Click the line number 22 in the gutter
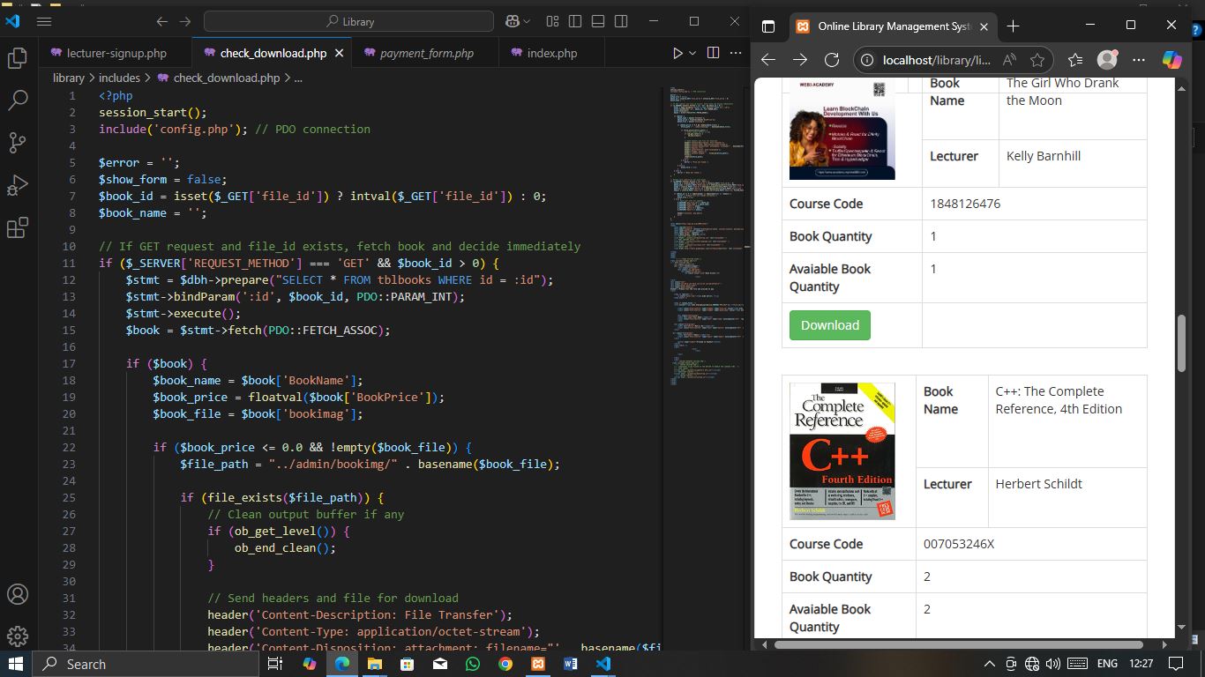This screenshot has height=677, width=1205. tap(69, 447)
